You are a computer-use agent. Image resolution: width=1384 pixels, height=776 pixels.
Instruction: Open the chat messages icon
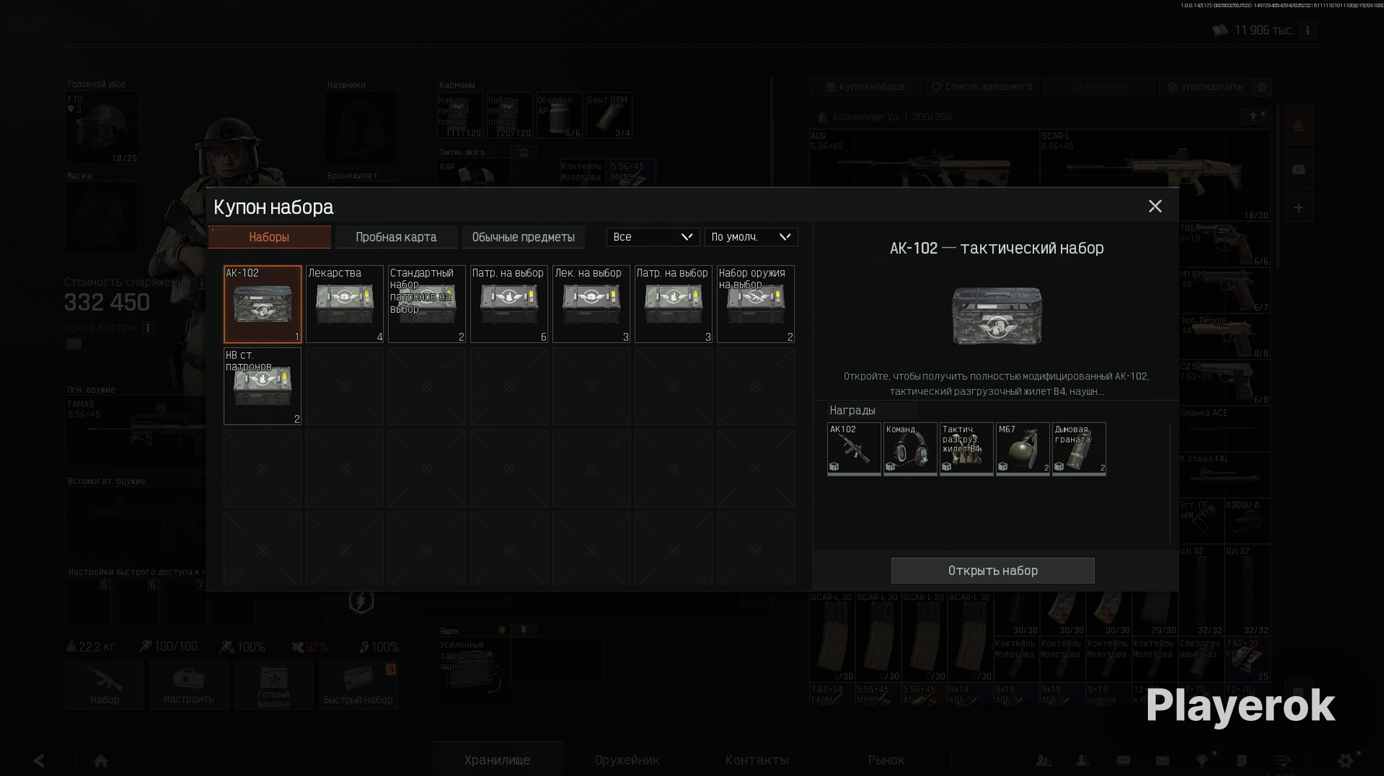pyautogui.click(x=1123, y=760)
